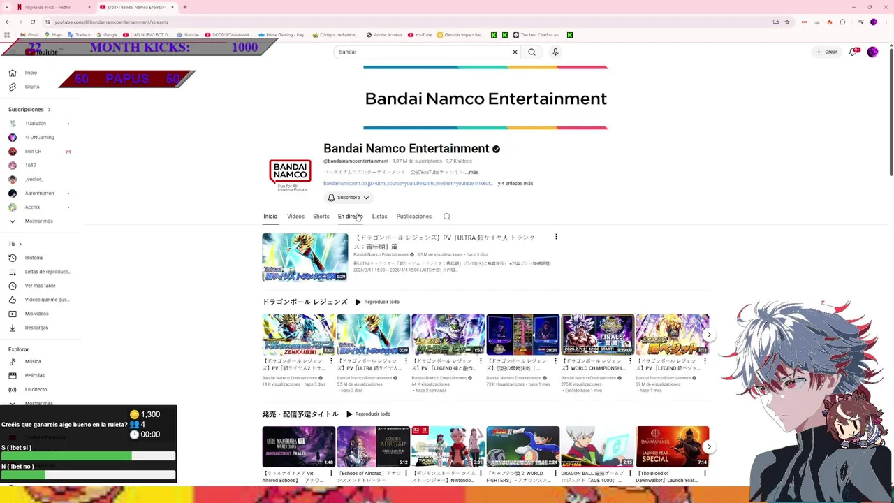Open the bandainamcoent.co.jp channel link

pos(408,184)
